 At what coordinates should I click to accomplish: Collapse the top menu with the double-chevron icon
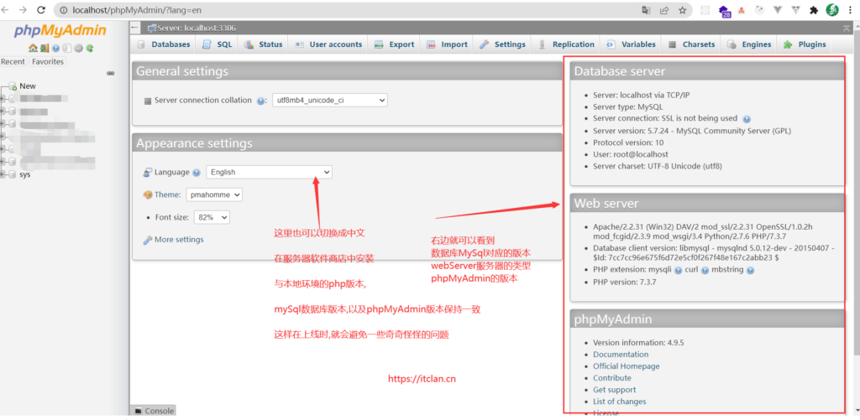pos(847,28)
